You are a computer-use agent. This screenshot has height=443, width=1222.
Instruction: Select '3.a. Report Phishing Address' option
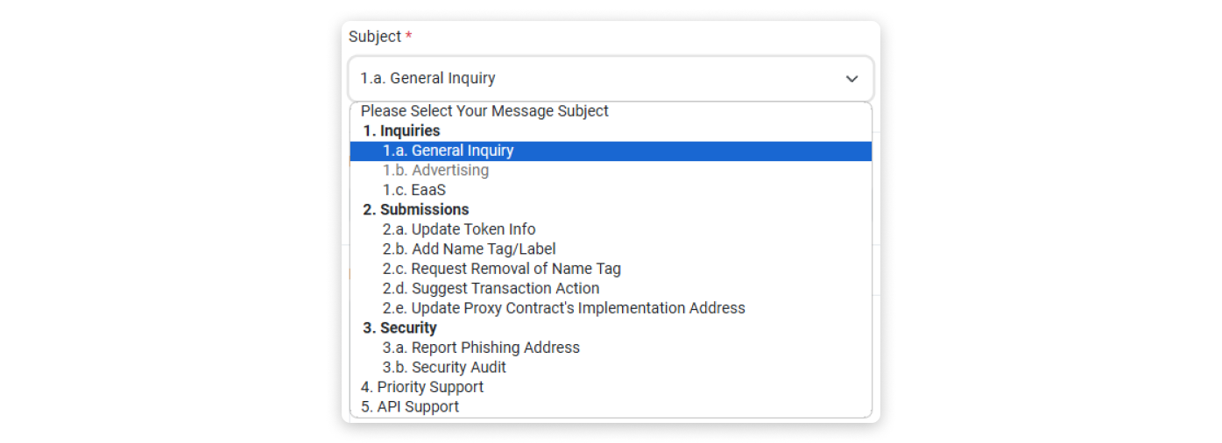coord(481,348)
